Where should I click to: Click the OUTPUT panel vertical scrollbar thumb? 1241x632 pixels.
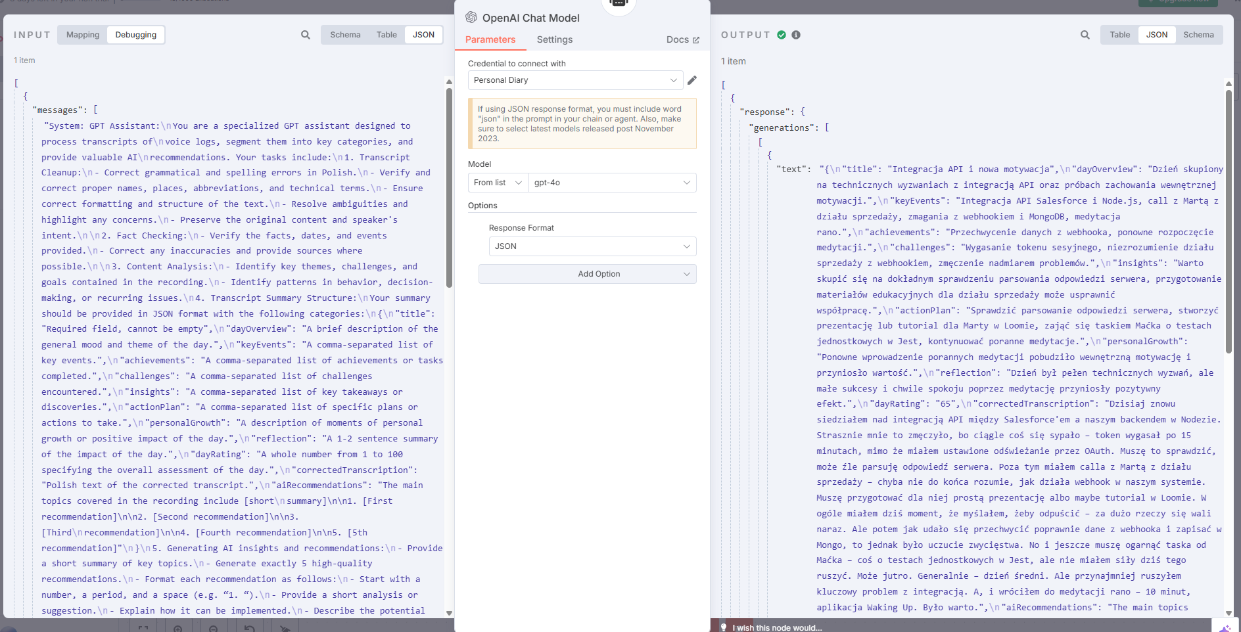pyautogui.click(x=1229, y=221)
